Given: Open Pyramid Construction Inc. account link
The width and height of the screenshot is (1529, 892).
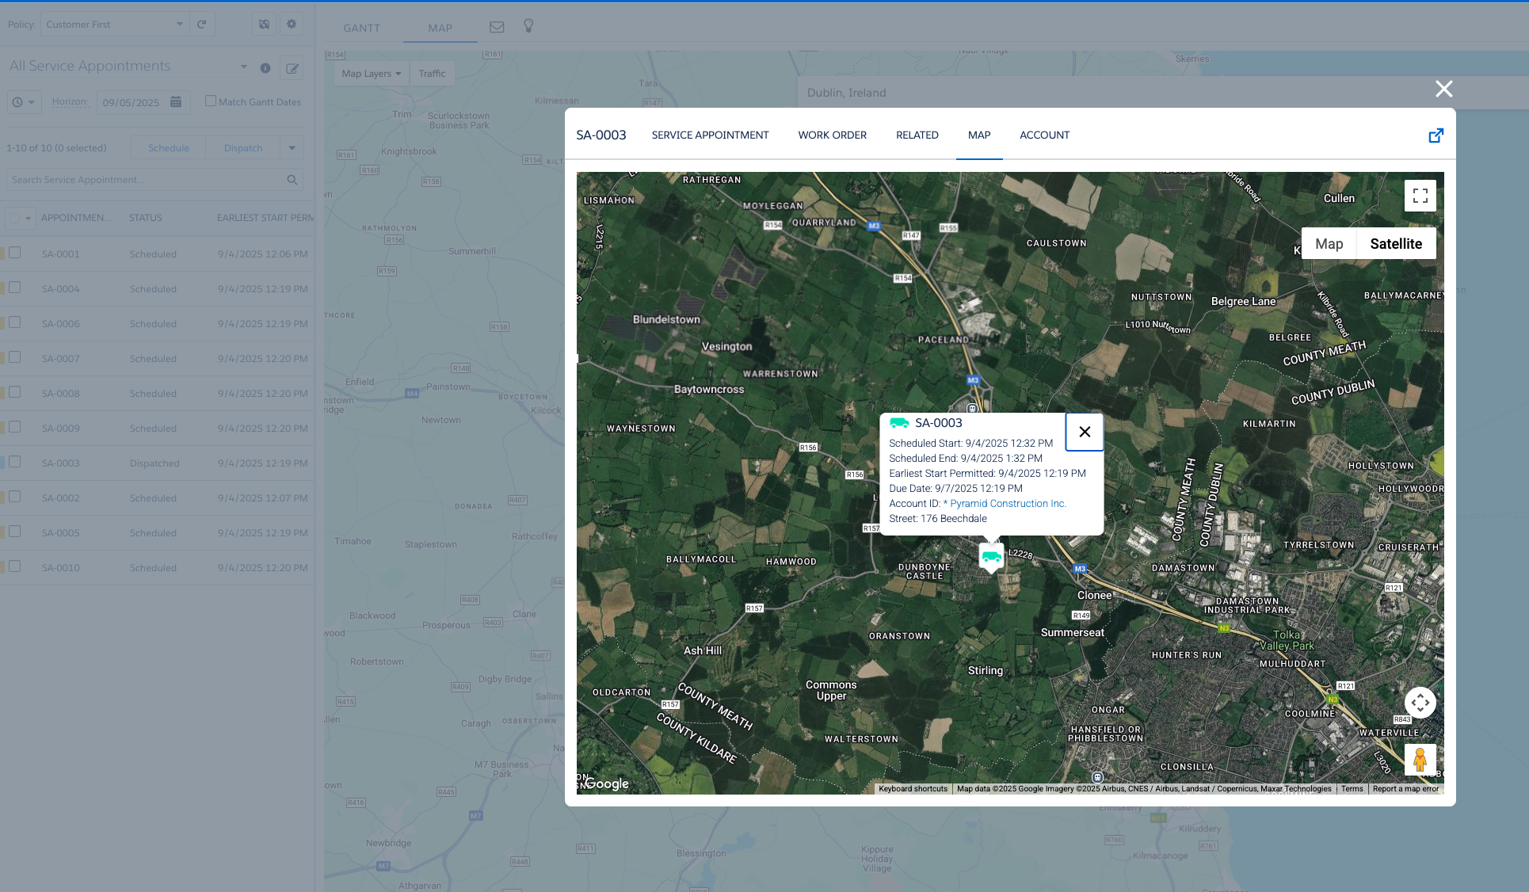Looking at the screenshot, I should tap(1008, 504).
